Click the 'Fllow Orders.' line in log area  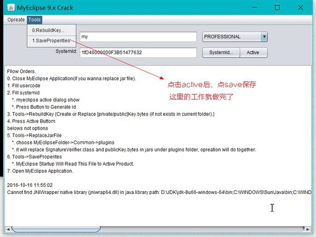tap(21, 71)
